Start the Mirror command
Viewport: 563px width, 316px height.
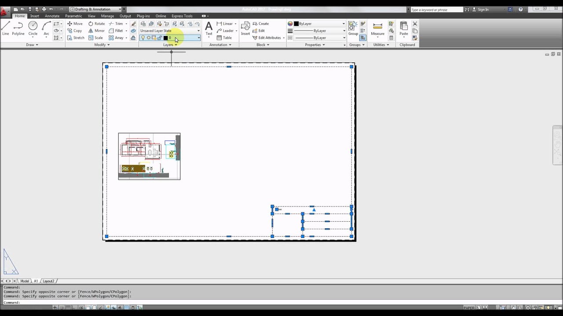[96, 31]
